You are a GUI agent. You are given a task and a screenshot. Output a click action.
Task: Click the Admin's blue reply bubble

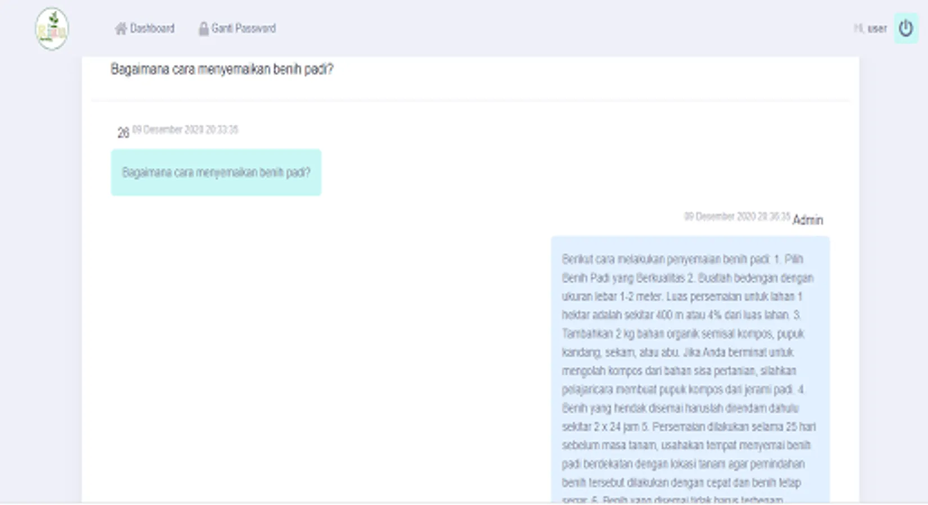click(690, 369)
